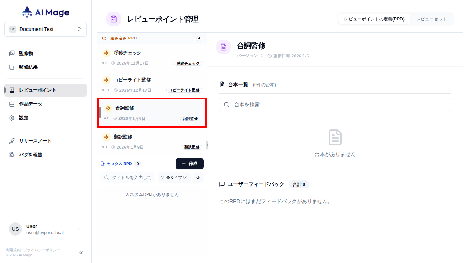Click the レビューポイント管理 clipboard icon in the header
469x263 pixels.
(113, 19)
